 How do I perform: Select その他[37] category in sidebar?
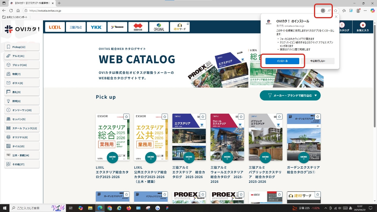pyautogui.click(x=22, y=164)
